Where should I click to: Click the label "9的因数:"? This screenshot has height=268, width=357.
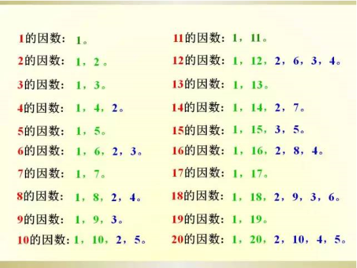click(x=41, y=220)
